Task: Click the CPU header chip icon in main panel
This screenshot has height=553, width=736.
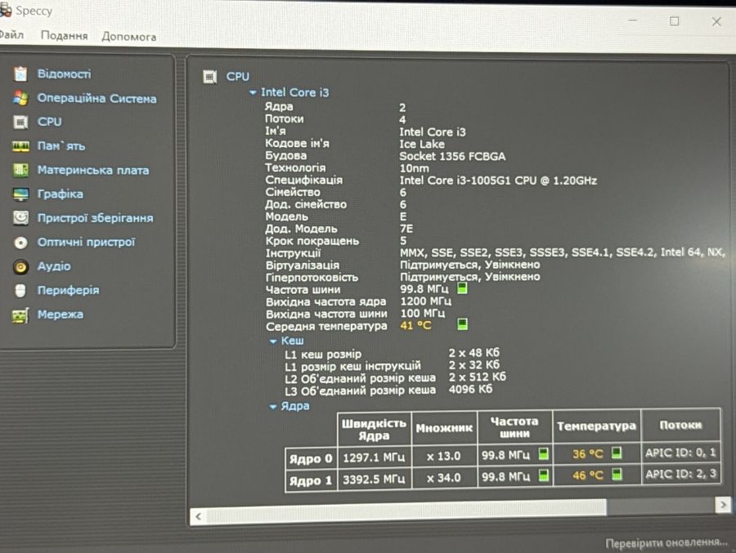Action: coord(210,77)
